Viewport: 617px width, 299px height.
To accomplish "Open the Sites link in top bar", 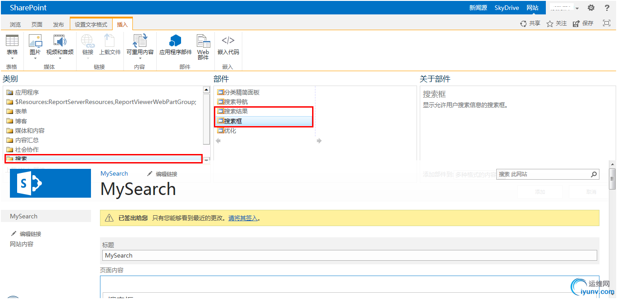I will pos(532,8).
